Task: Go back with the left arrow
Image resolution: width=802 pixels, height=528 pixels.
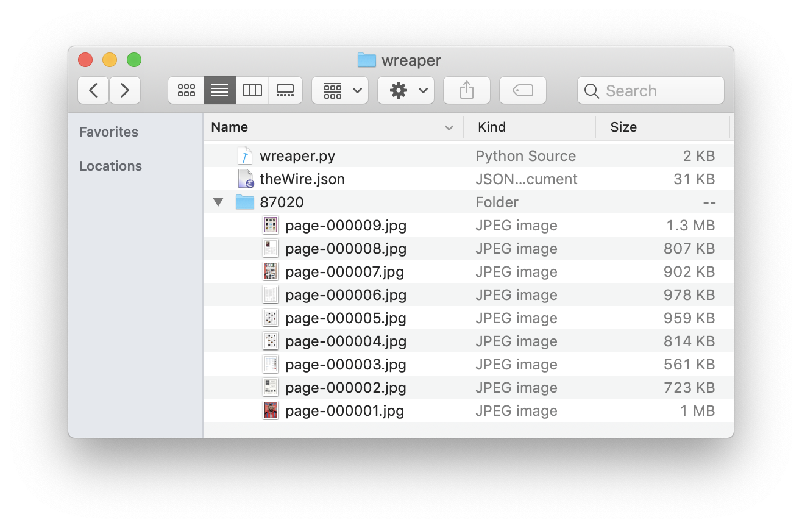Action: point(93,90)
